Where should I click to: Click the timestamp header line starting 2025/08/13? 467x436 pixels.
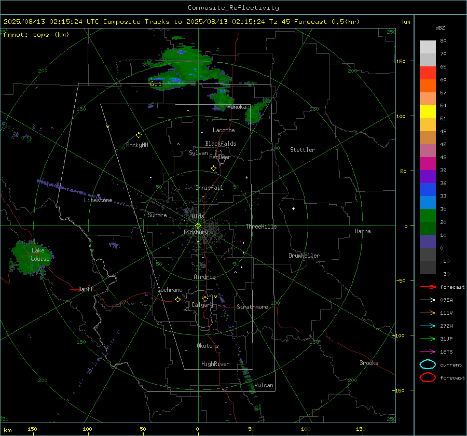click(x=182, y=22)
